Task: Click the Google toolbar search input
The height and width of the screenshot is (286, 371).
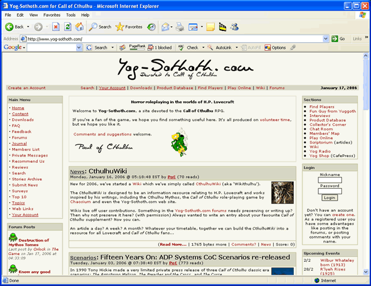Action: (52, 48)
